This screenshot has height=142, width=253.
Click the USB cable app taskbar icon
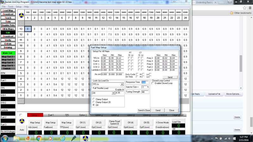click(x=74, y=139)
